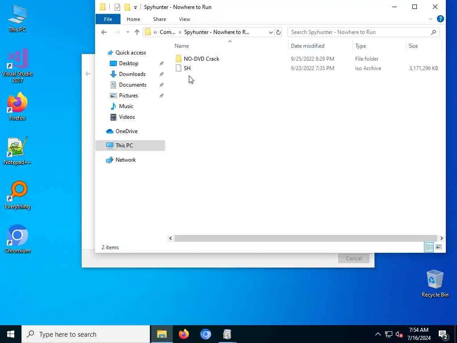
Task: Go to Music in navigation pane
Action: [x=126, y=106]
